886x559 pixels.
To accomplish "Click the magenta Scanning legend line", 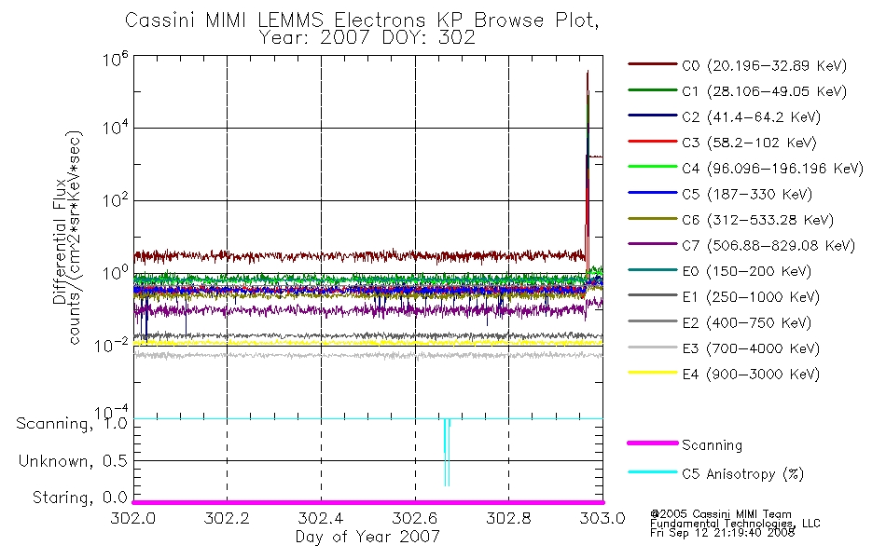I will 652,443.
